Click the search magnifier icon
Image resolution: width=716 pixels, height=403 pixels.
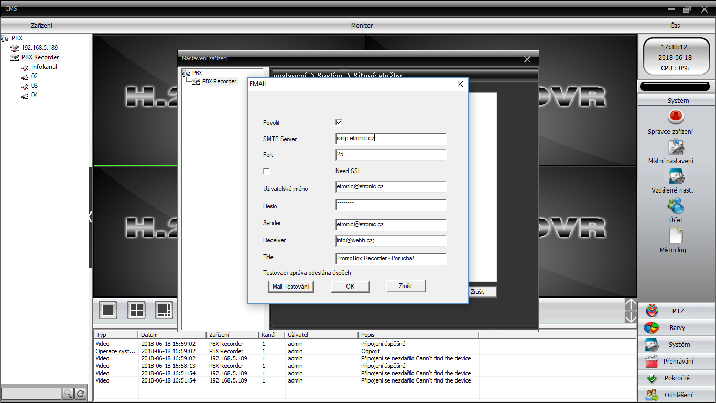(x=68, y=394)
